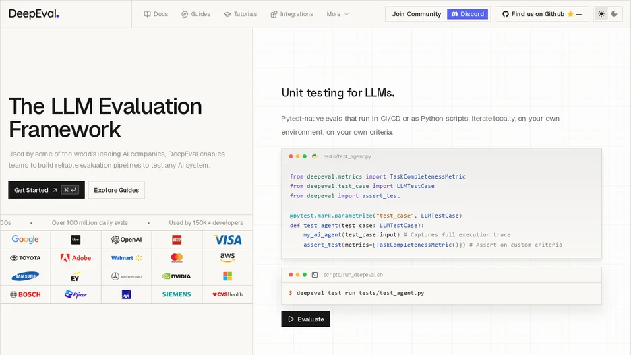Click the NVIDIA logo
Screen dimensions: 631x355
click(177, 276)
